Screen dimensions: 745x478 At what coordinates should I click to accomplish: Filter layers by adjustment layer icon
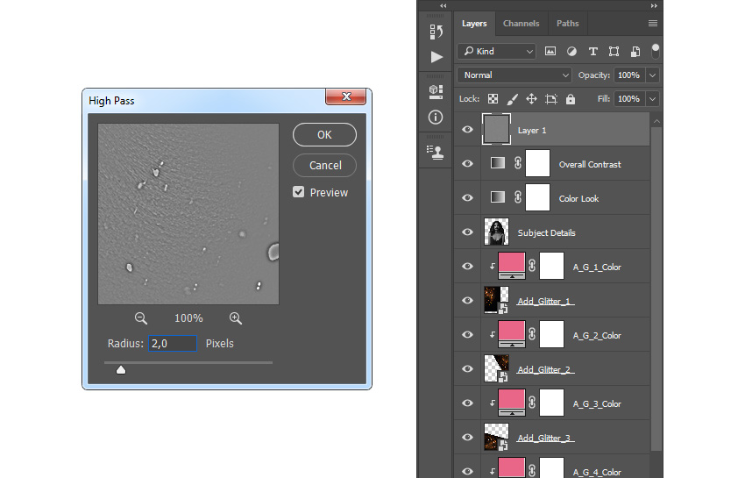coord(571,52)
